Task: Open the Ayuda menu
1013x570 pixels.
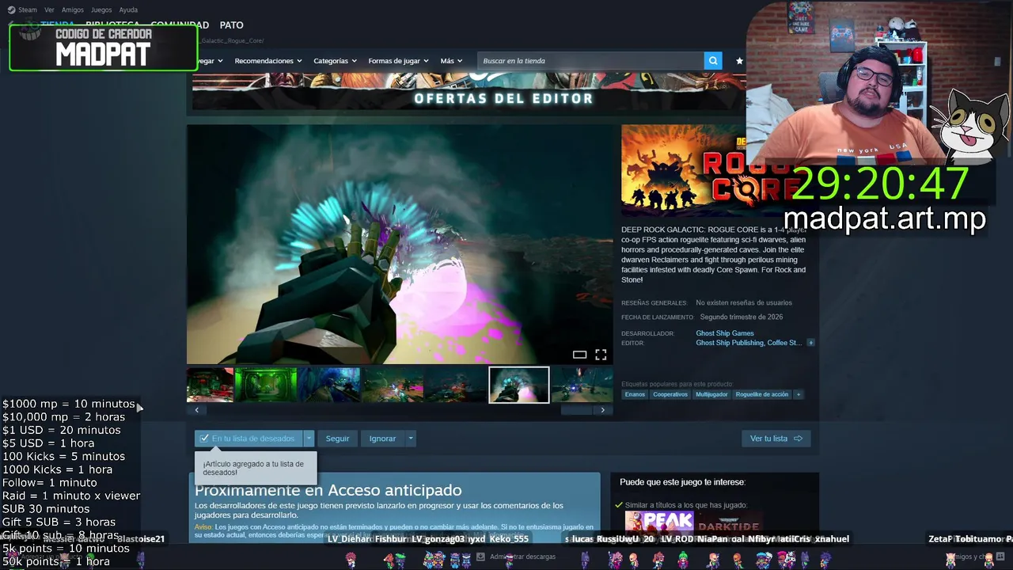Action: point(128,9)
